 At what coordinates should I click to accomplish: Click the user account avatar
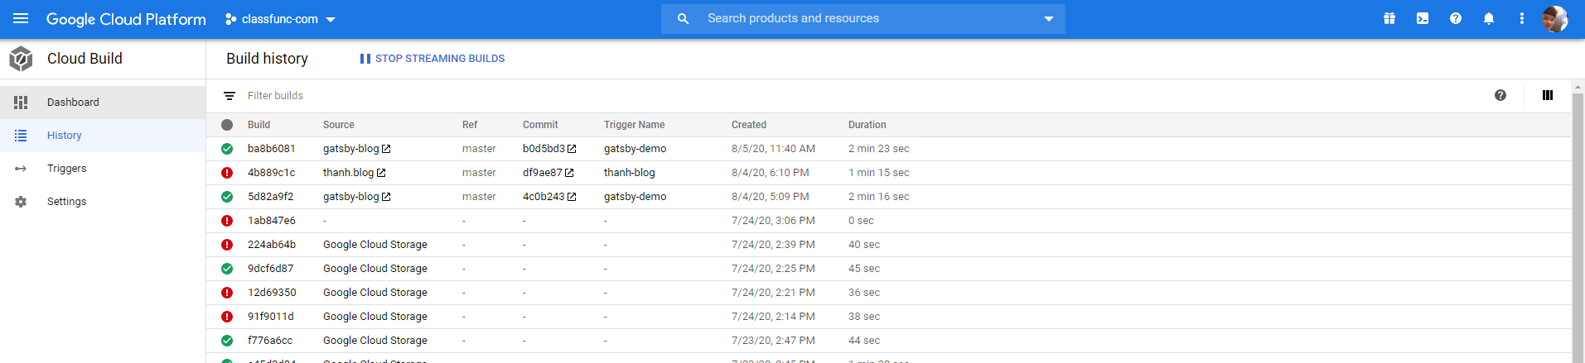click(x=1554, y=18)
